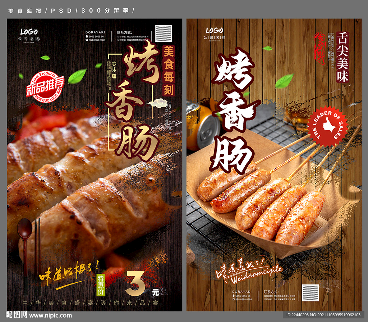Select the 中华美食盛宴等你来品尝 footer line
Image resolution: width=368 pixels, height=322 pixels.
tap(90, 303)
